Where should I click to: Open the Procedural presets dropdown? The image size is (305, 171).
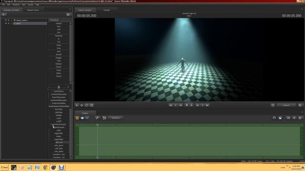coord(54,20)
